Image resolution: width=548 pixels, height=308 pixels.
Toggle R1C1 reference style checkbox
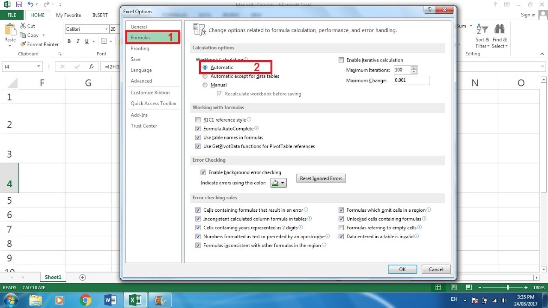click(198, 120)
